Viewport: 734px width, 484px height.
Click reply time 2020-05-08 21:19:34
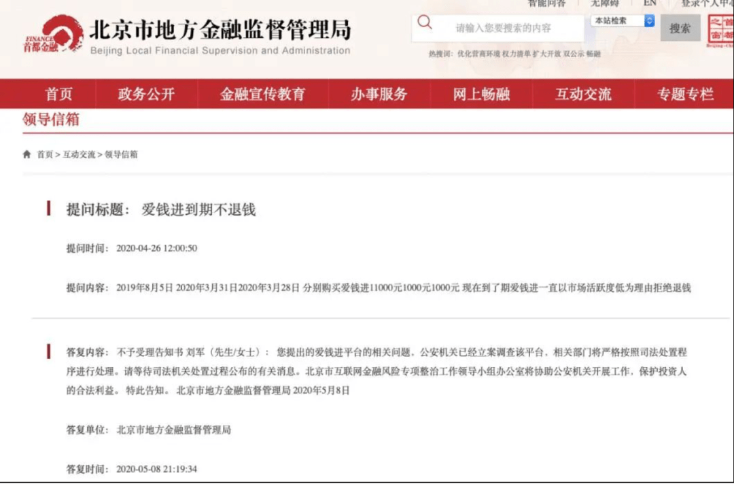pyautogui.click(x=156, y=468)
